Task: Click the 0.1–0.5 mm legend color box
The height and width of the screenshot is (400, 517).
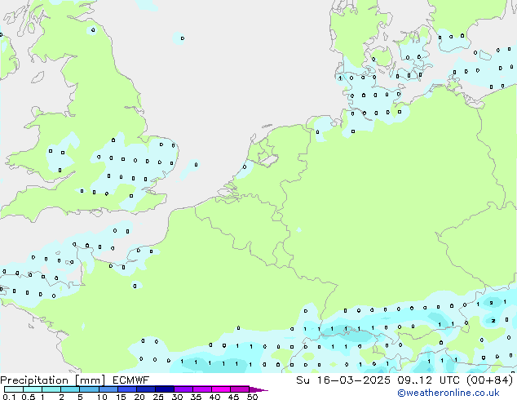Action: click(14, 389)
